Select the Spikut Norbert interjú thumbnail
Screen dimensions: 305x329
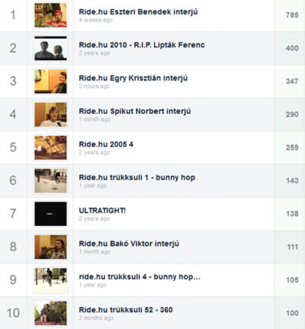point(51,114)
